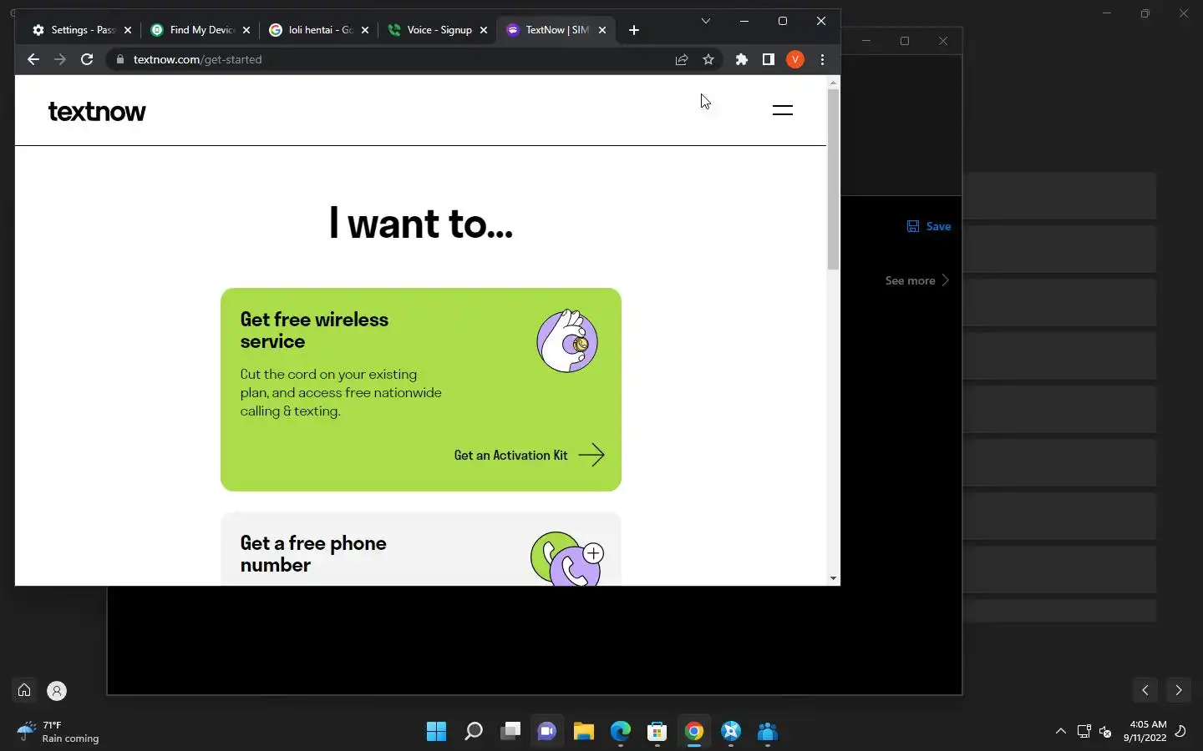This screenshot has height=751, width=1203.
Task: Click the home icon in the background app
Action: click(24, 690)
